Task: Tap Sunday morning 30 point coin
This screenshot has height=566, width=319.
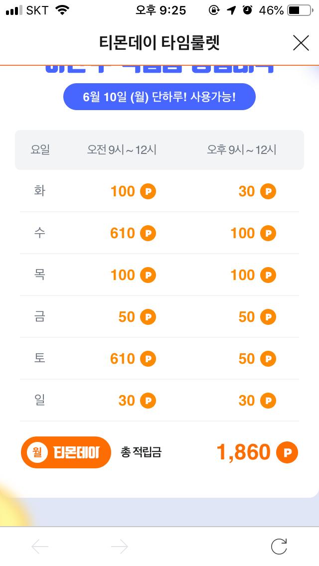Action: coord(148,401)
